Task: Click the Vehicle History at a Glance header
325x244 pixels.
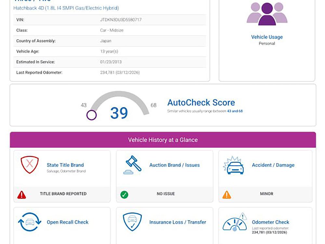Action: point(163,140)
